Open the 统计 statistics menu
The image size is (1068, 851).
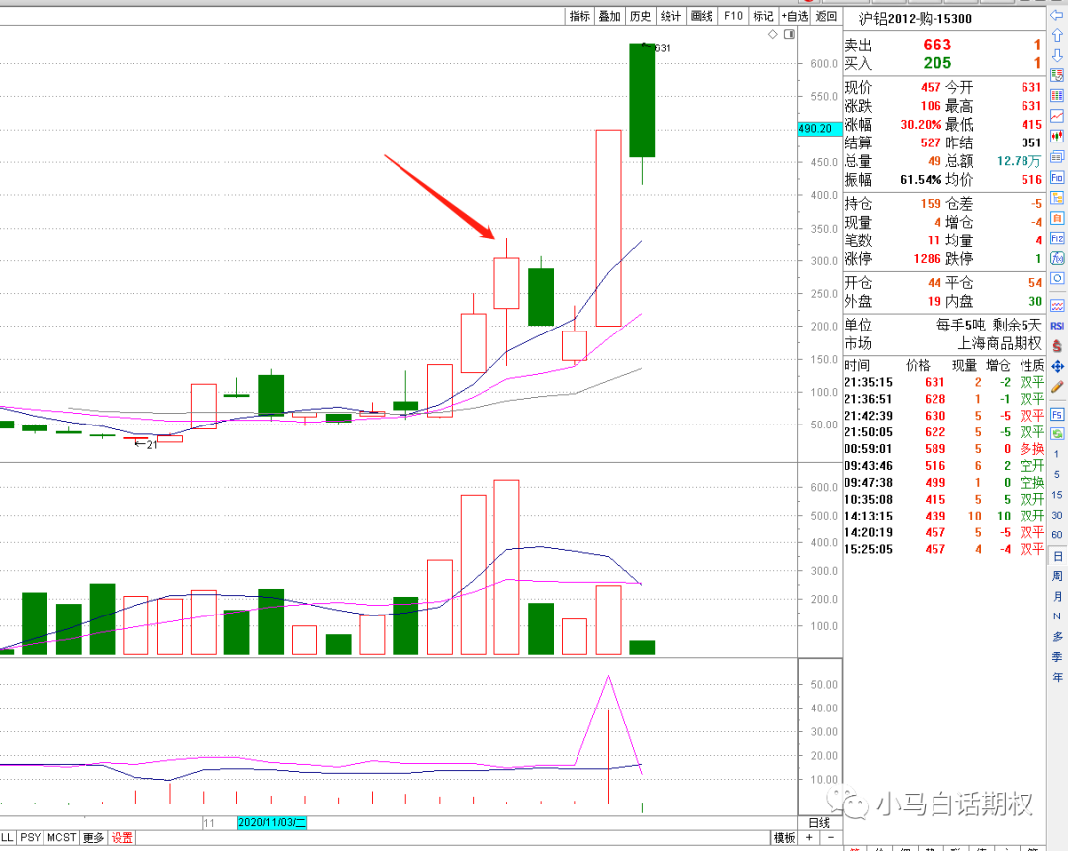(670, 16)
